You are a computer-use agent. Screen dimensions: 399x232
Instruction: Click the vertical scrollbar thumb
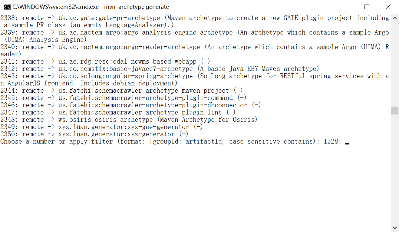(395, 111)
